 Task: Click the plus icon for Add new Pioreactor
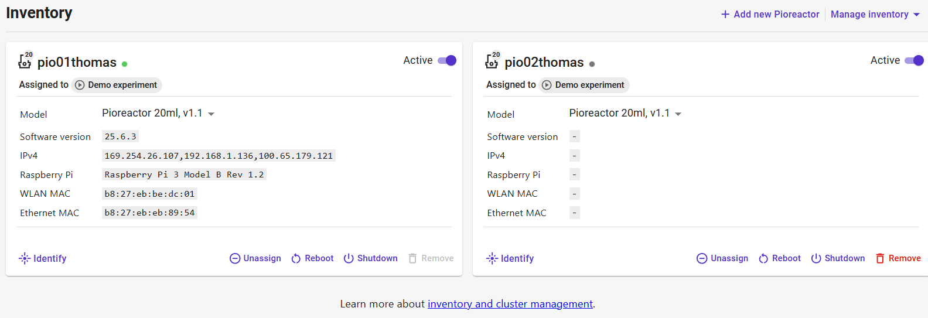pyautogui.click(x=725, y=14)
